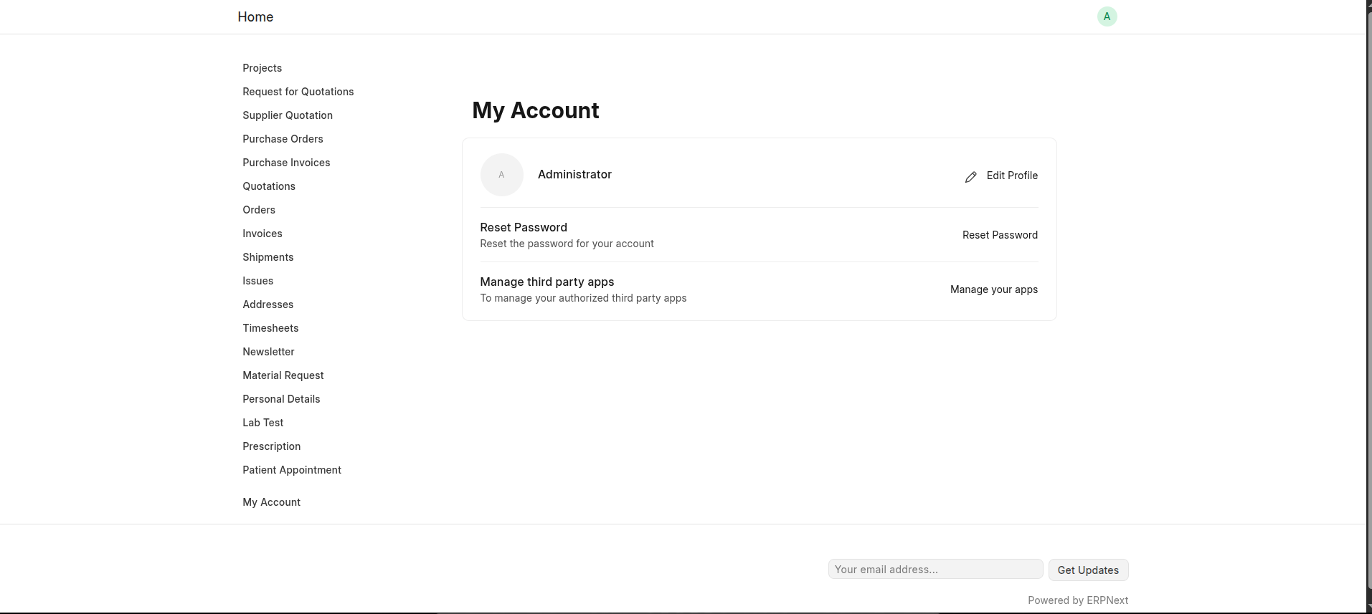Click the Administrator profile avatar circle
Viewport: 1372px width, 614px height.
click(x=501, y=175)
